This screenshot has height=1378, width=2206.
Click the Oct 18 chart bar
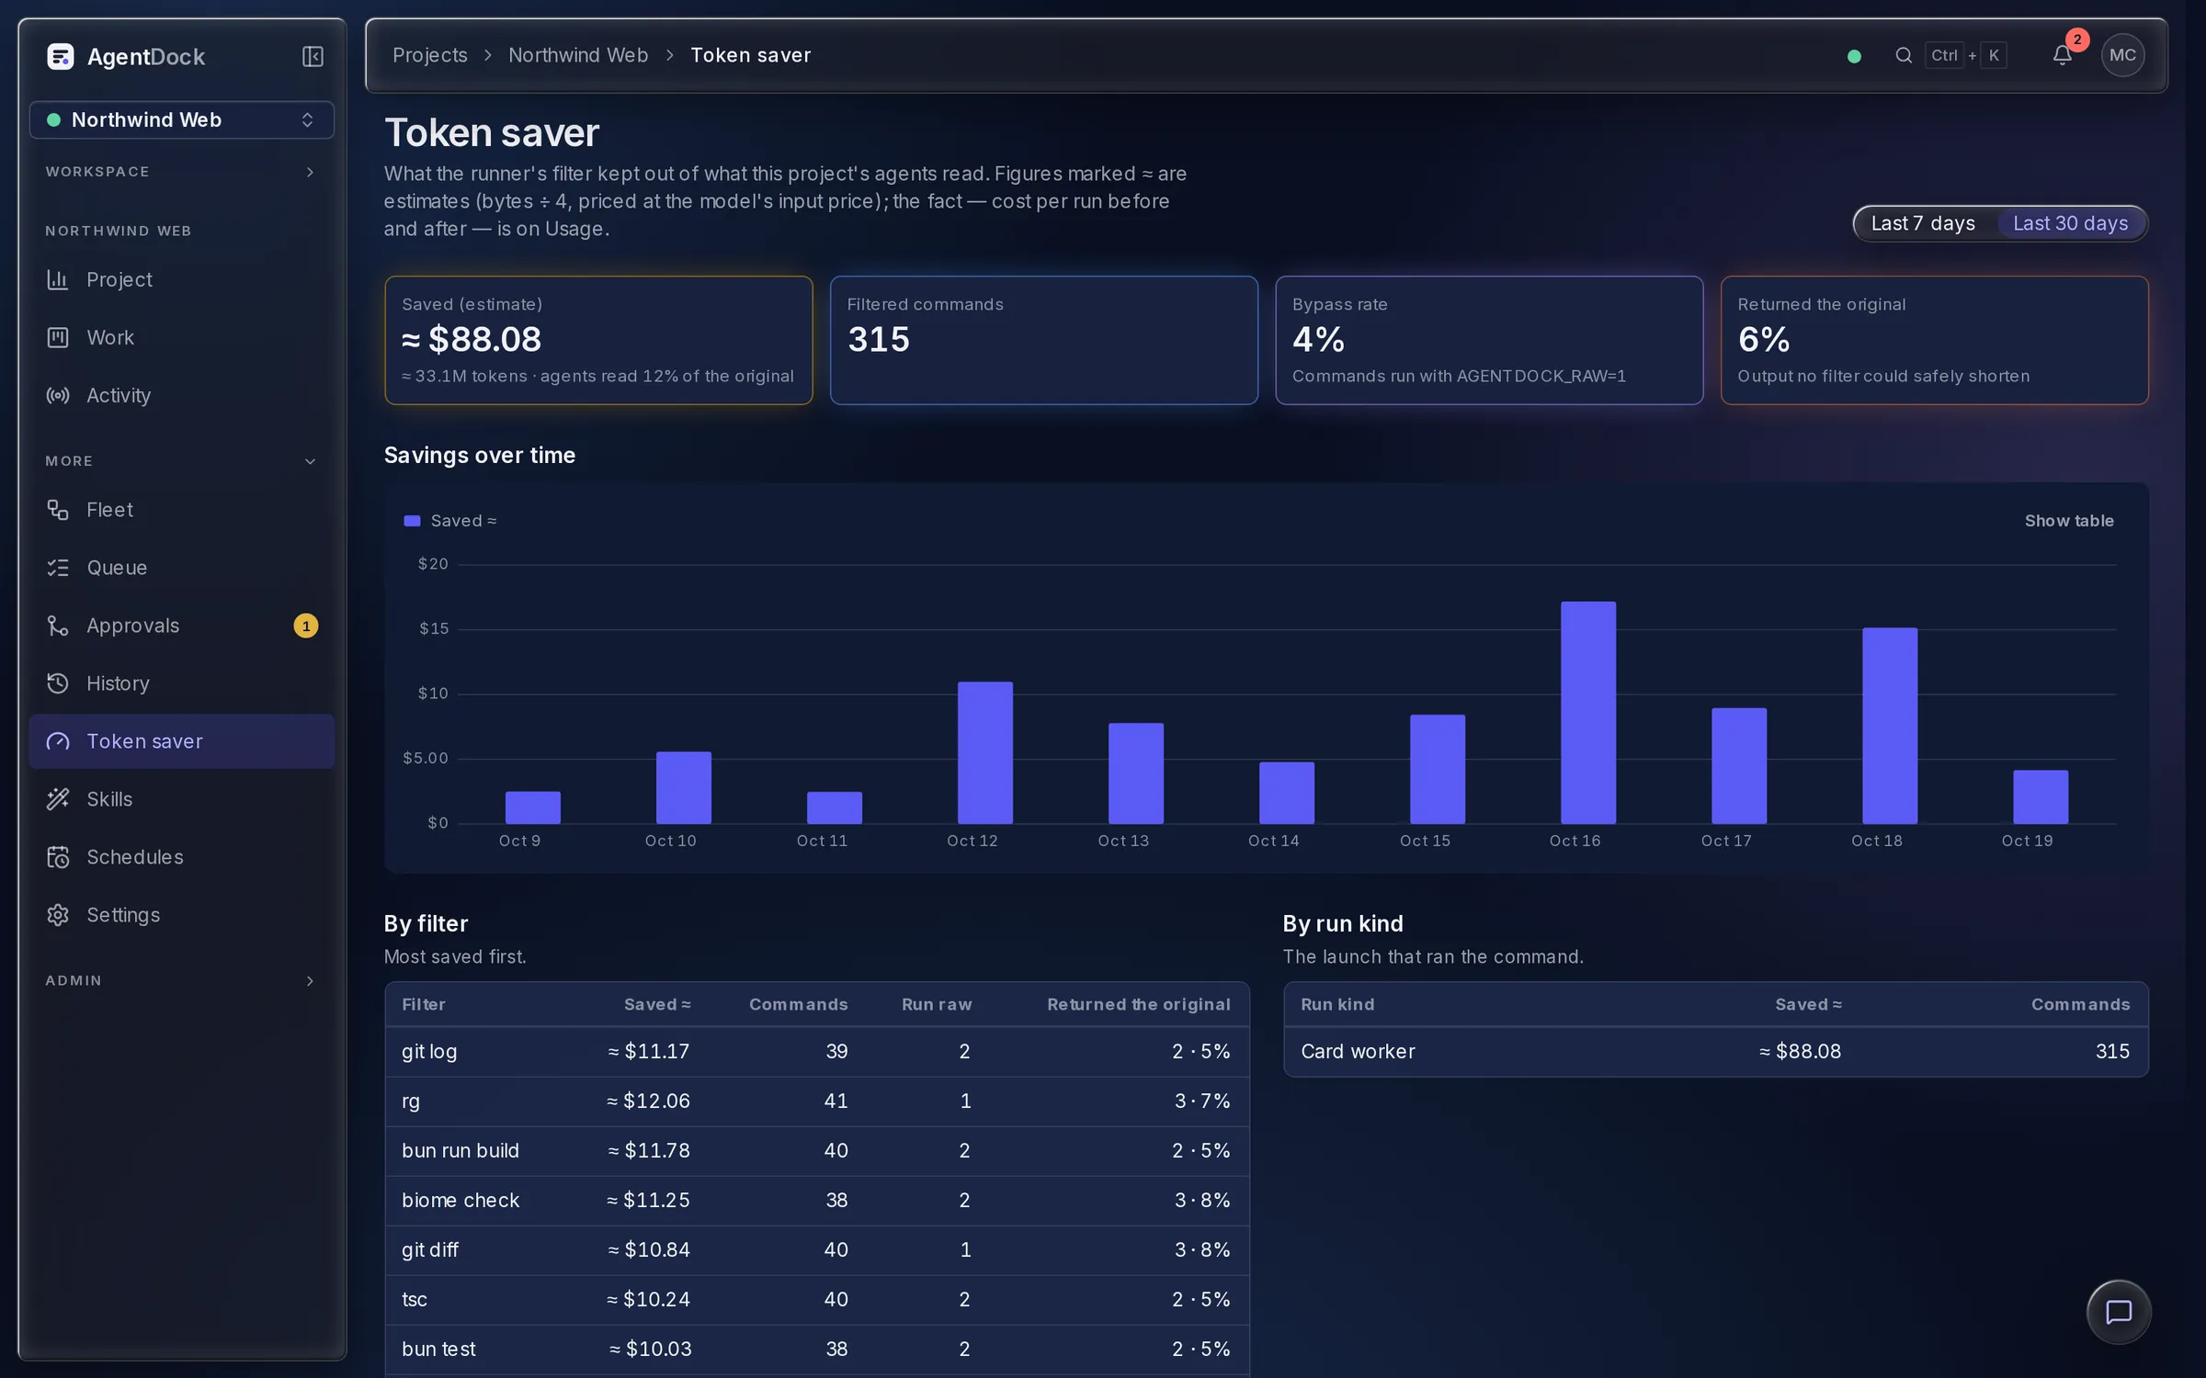point(1890,726)
